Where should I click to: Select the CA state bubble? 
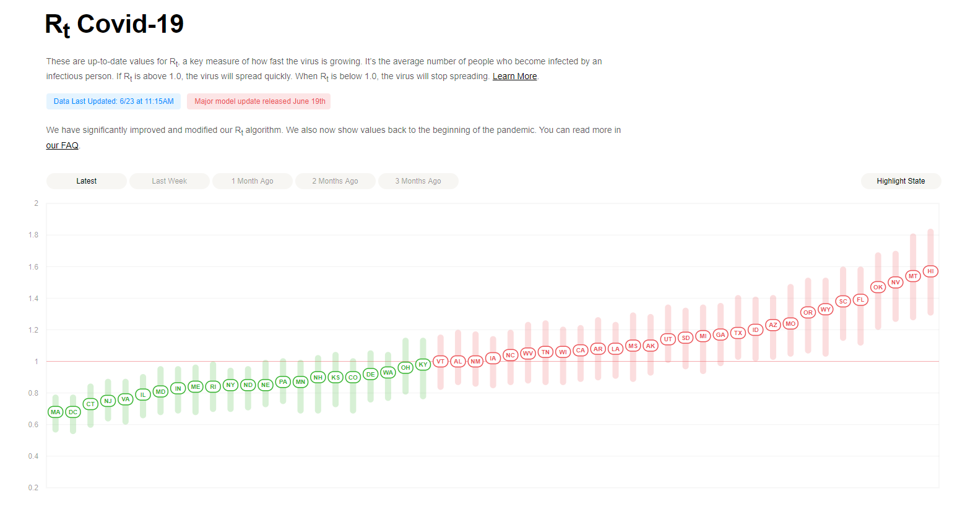580,351
